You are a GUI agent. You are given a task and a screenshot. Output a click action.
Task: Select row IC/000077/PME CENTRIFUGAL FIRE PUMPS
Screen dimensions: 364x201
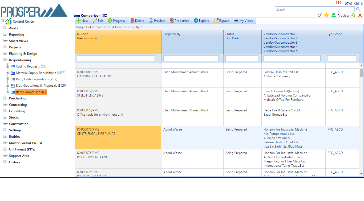click(x=217, y=138)
